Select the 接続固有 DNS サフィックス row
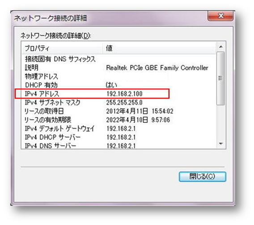 coord(119,59)
